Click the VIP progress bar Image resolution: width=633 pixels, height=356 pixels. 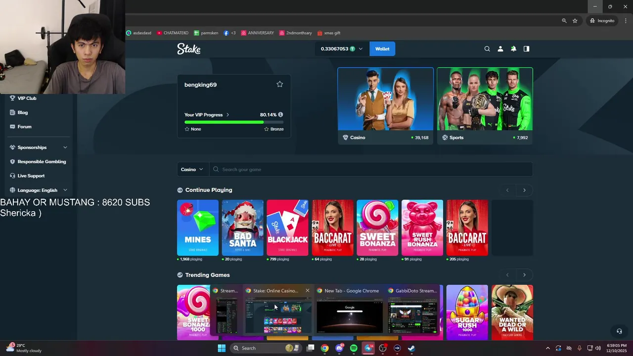click(234, 122)
